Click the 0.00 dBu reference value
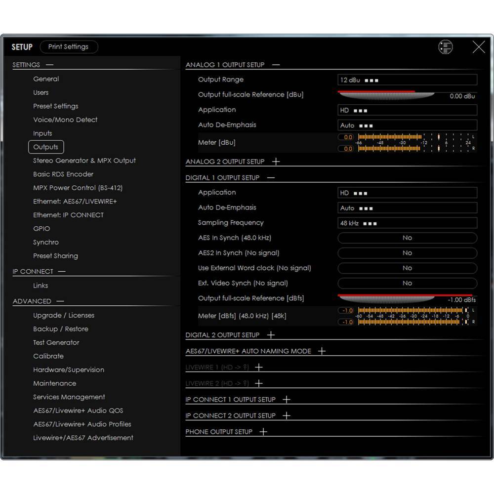494x494 pixels. (x=462, y=96)
